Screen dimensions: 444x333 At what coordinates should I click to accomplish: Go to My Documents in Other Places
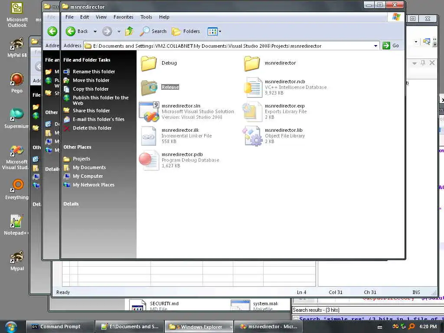[89, 168]
